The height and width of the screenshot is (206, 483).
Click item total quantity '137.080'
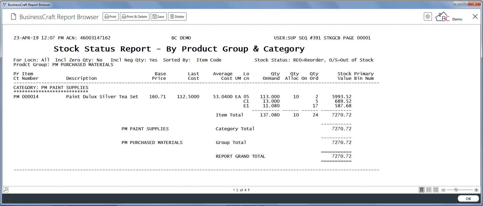tap(270, 115)
